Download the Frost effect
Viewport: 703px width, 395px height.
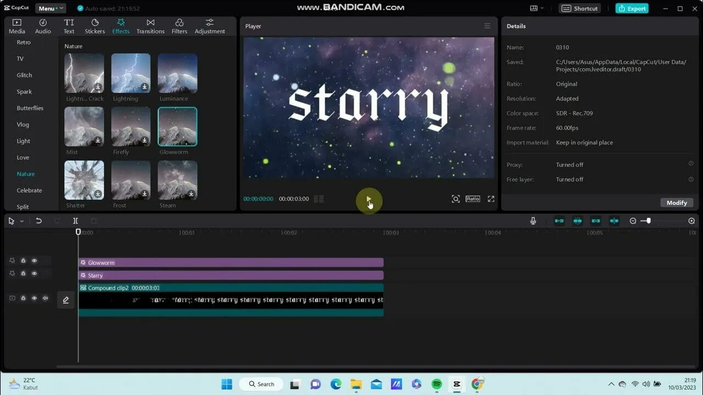144,194
